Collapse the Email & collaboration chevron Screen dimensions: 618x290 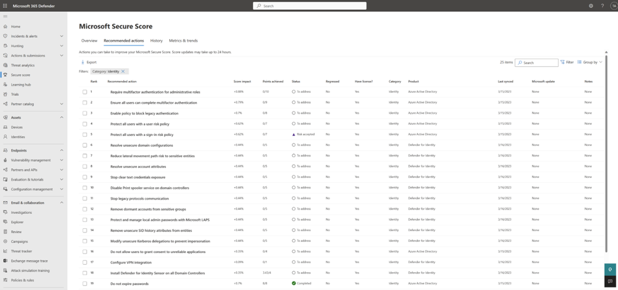(61, 203)
